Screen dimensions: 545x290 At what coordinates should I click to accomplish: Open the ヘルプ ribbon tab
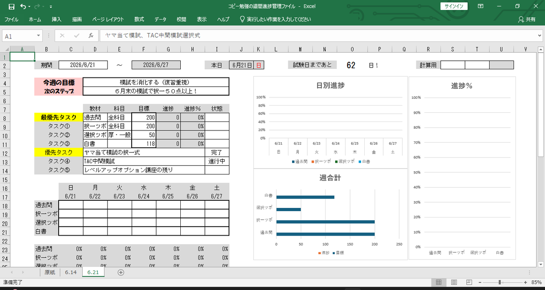[x=223, y=19]
